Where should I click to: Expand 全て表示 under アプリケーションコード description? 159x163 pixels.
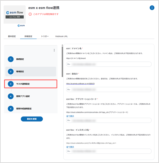(70, 116)
